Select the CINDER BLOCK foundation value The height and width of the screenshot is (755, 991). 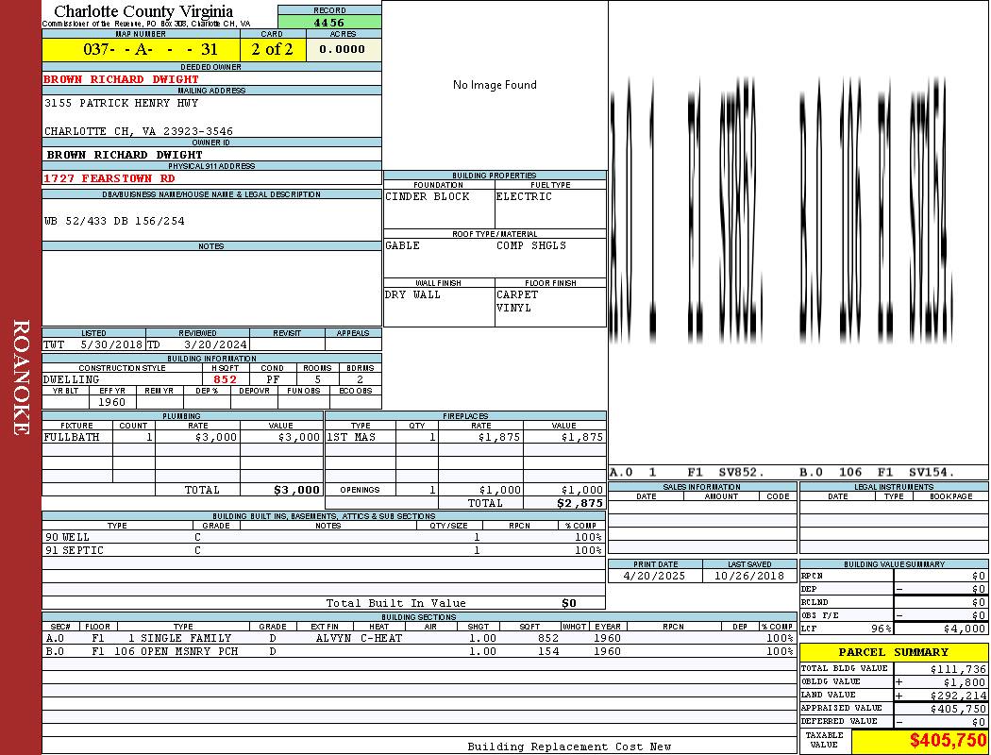point(428,196)
